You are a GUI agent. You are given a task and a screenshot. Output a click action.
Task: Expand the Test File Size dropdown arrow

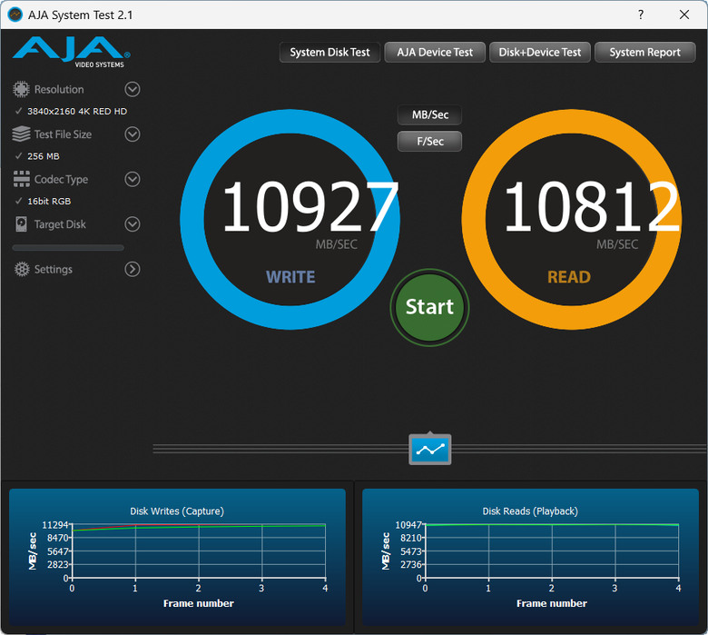(133, 134)
